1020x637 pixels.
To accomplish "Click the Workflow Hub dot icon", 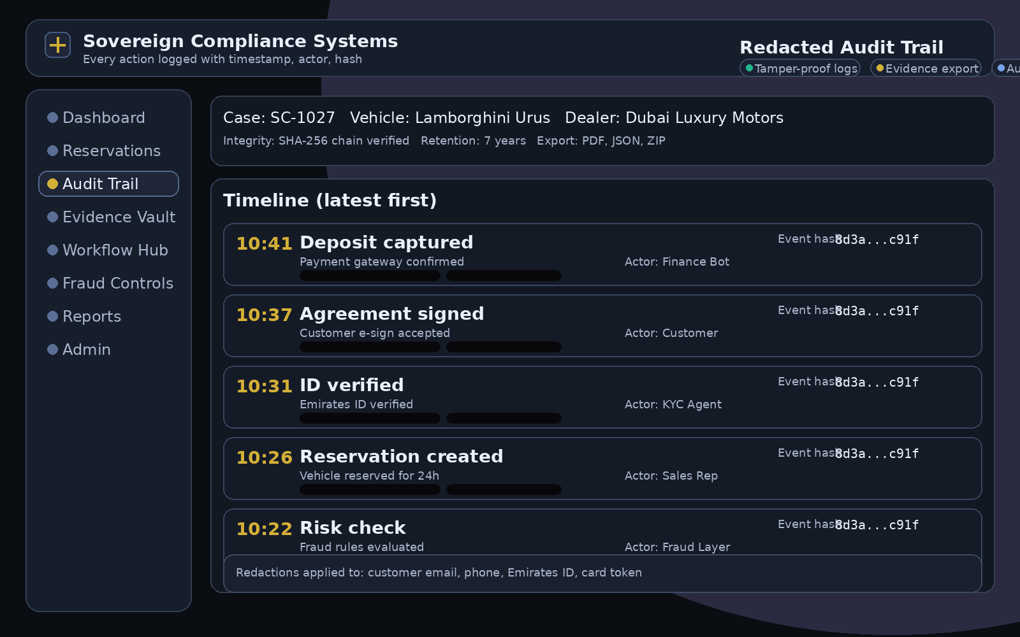I will pos(53,250).
